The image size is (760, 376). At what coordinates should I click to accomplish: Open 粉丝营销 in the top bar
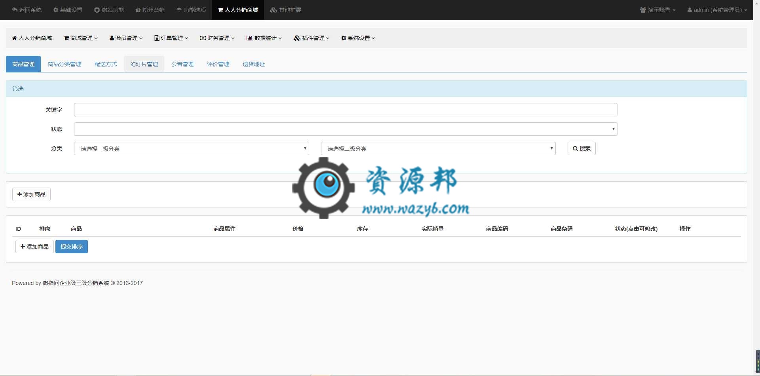click(x=150, y=10)
